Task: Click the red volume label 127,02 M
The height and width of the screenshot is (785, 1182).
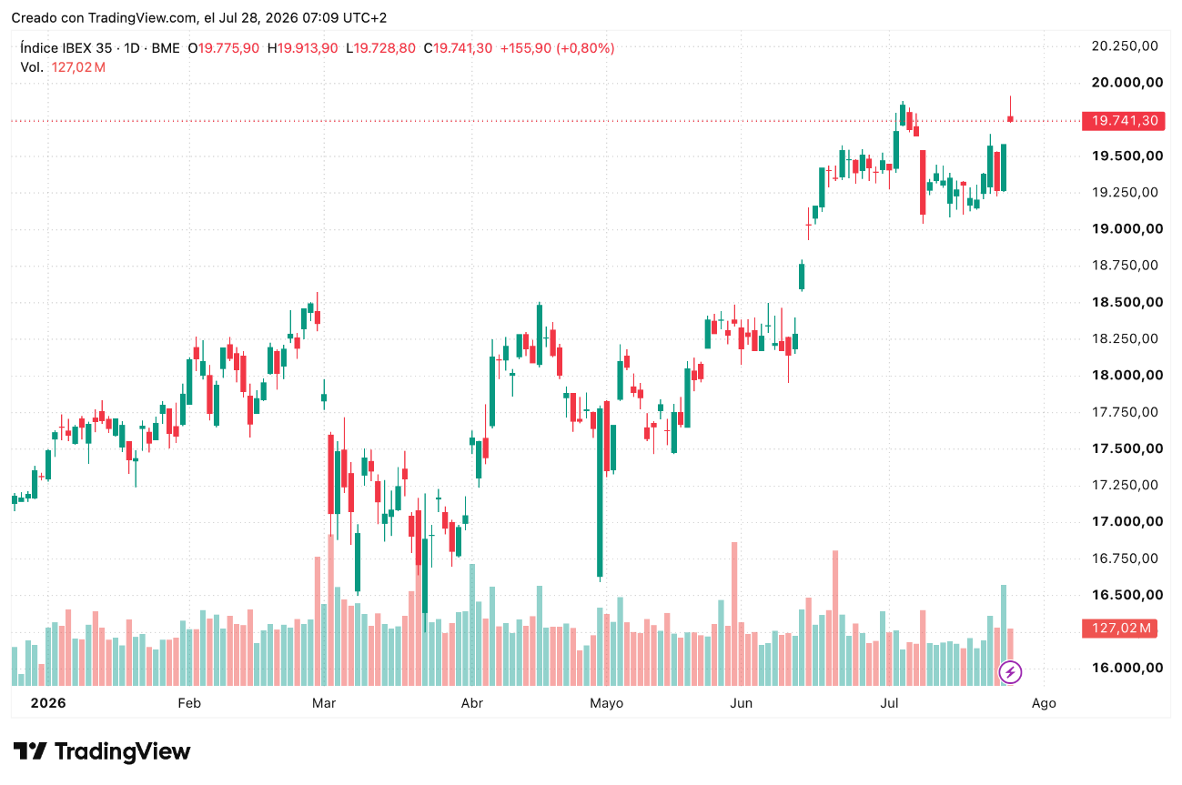Action: 1118,628
